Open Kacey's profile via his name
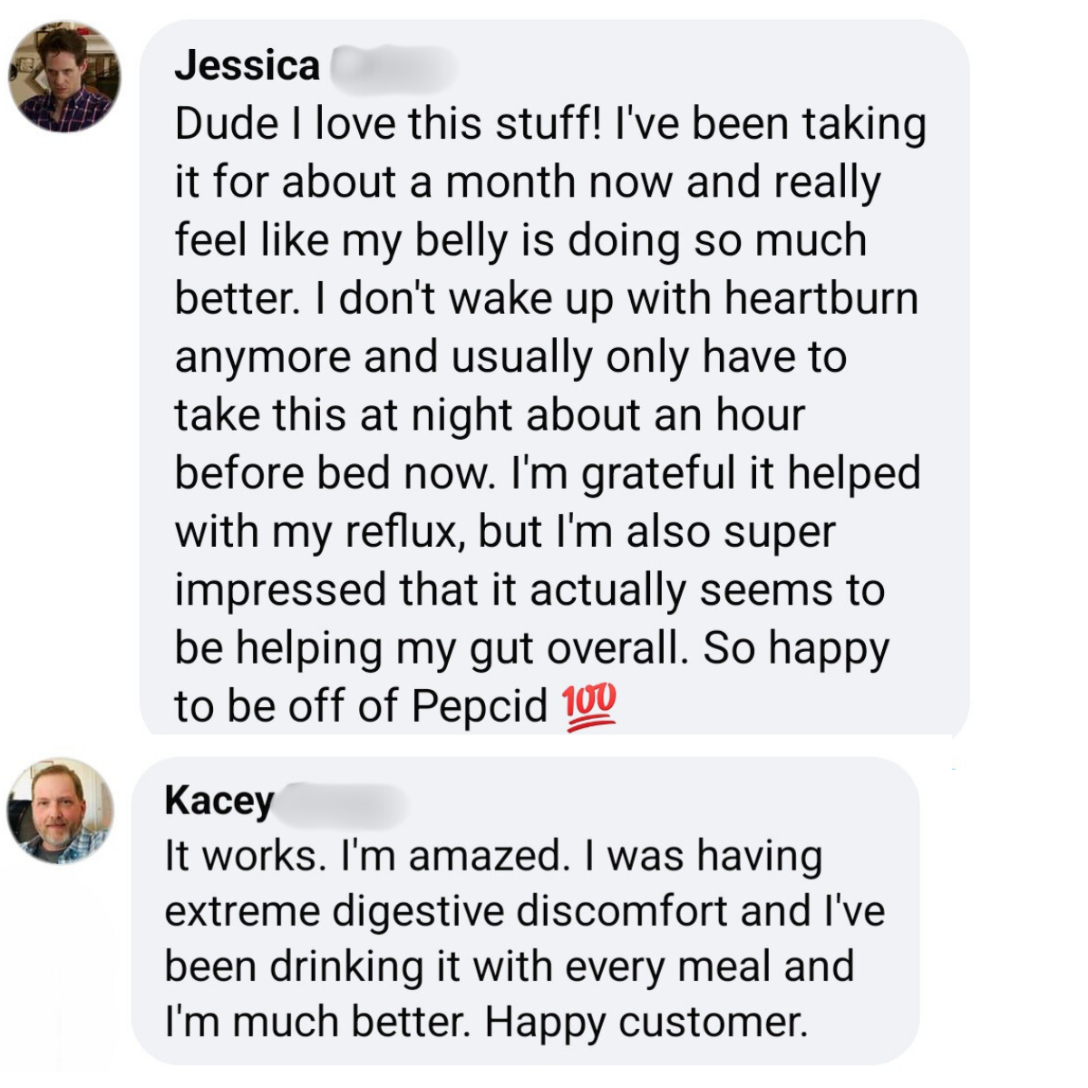Viewport: 1088px width, 1088px height. point(219,801)
